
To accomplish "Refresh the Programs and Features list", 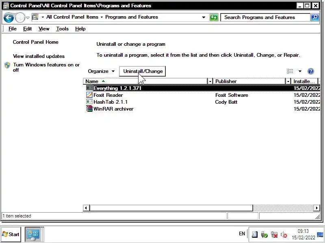I will coord(214,17).
